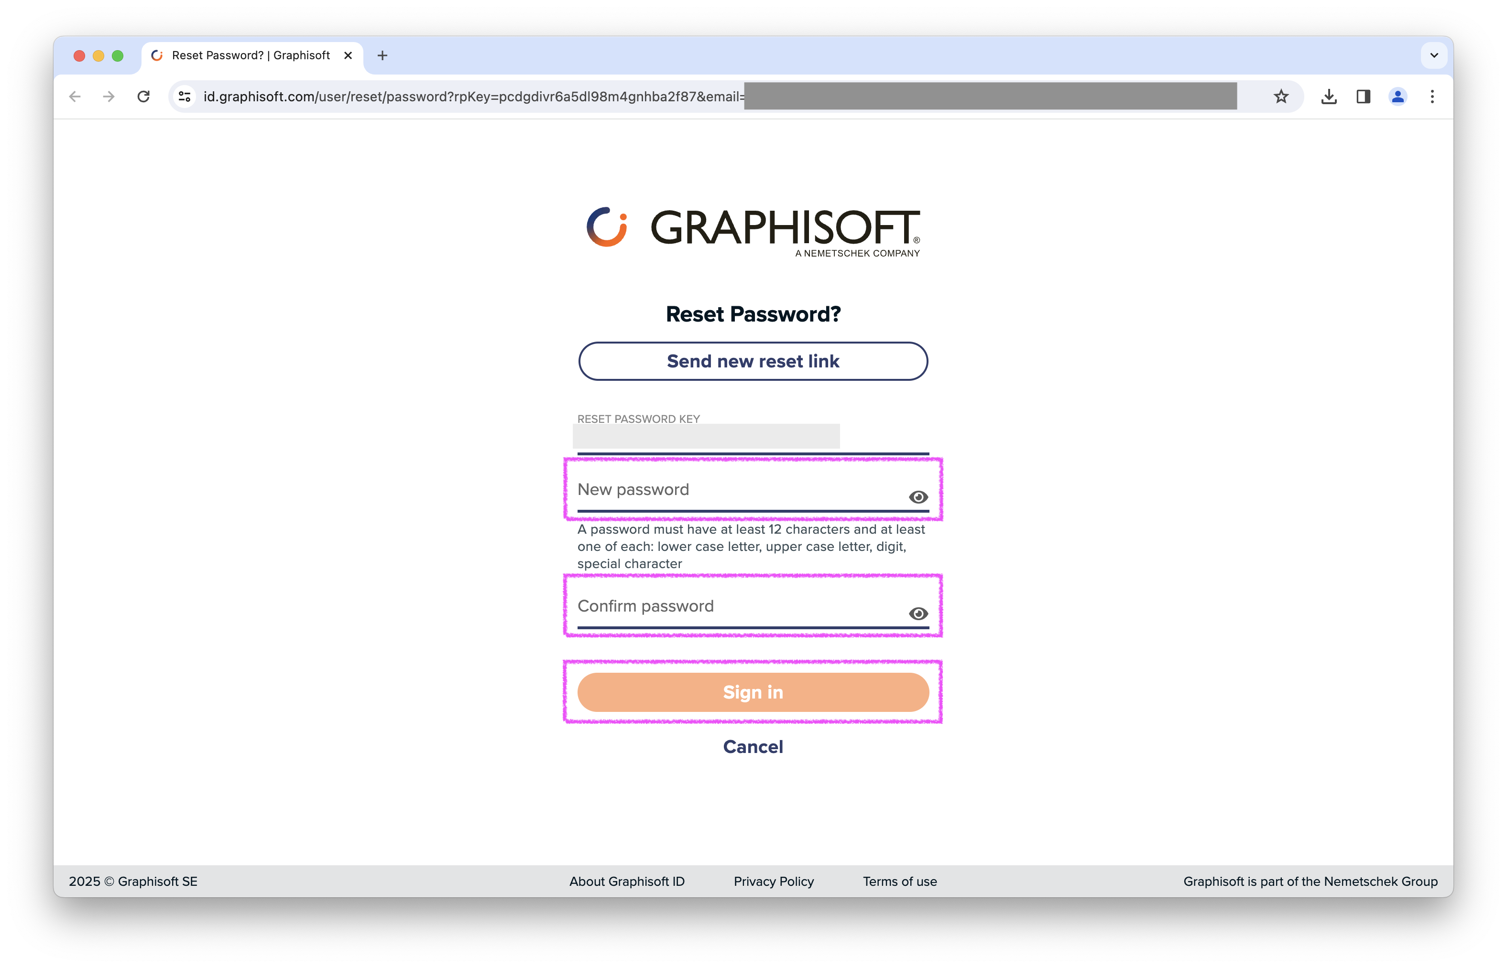This screenshot has width=1507, height=968.
Task: Open the Chrome three-dot menu
Action: pos(1432,97)
